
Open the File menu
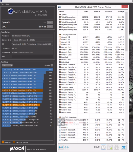pyautogui.click(x=2, y=4)
